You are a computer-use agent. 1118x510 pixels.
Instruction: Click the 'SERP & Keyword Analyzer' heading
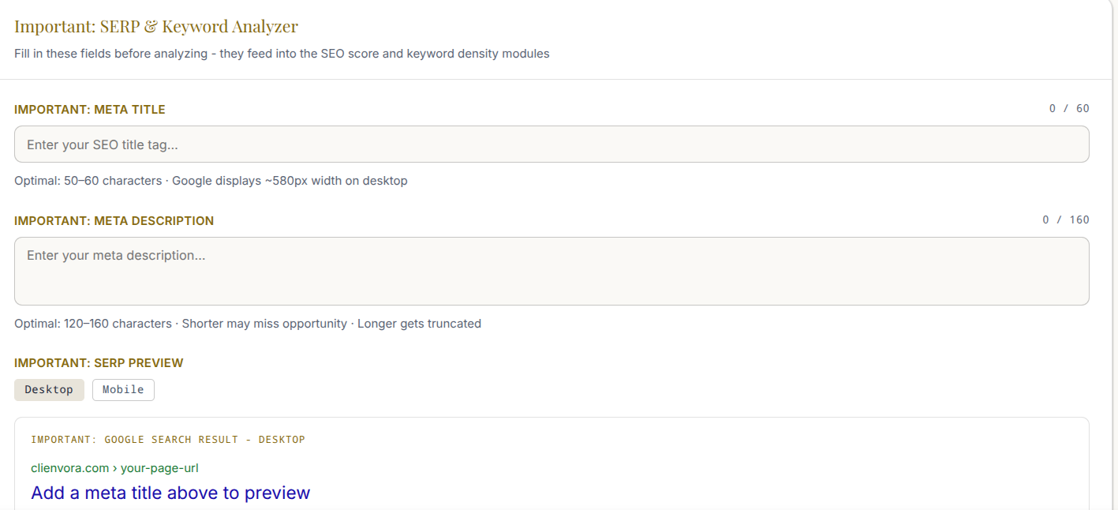pos(199,26)
